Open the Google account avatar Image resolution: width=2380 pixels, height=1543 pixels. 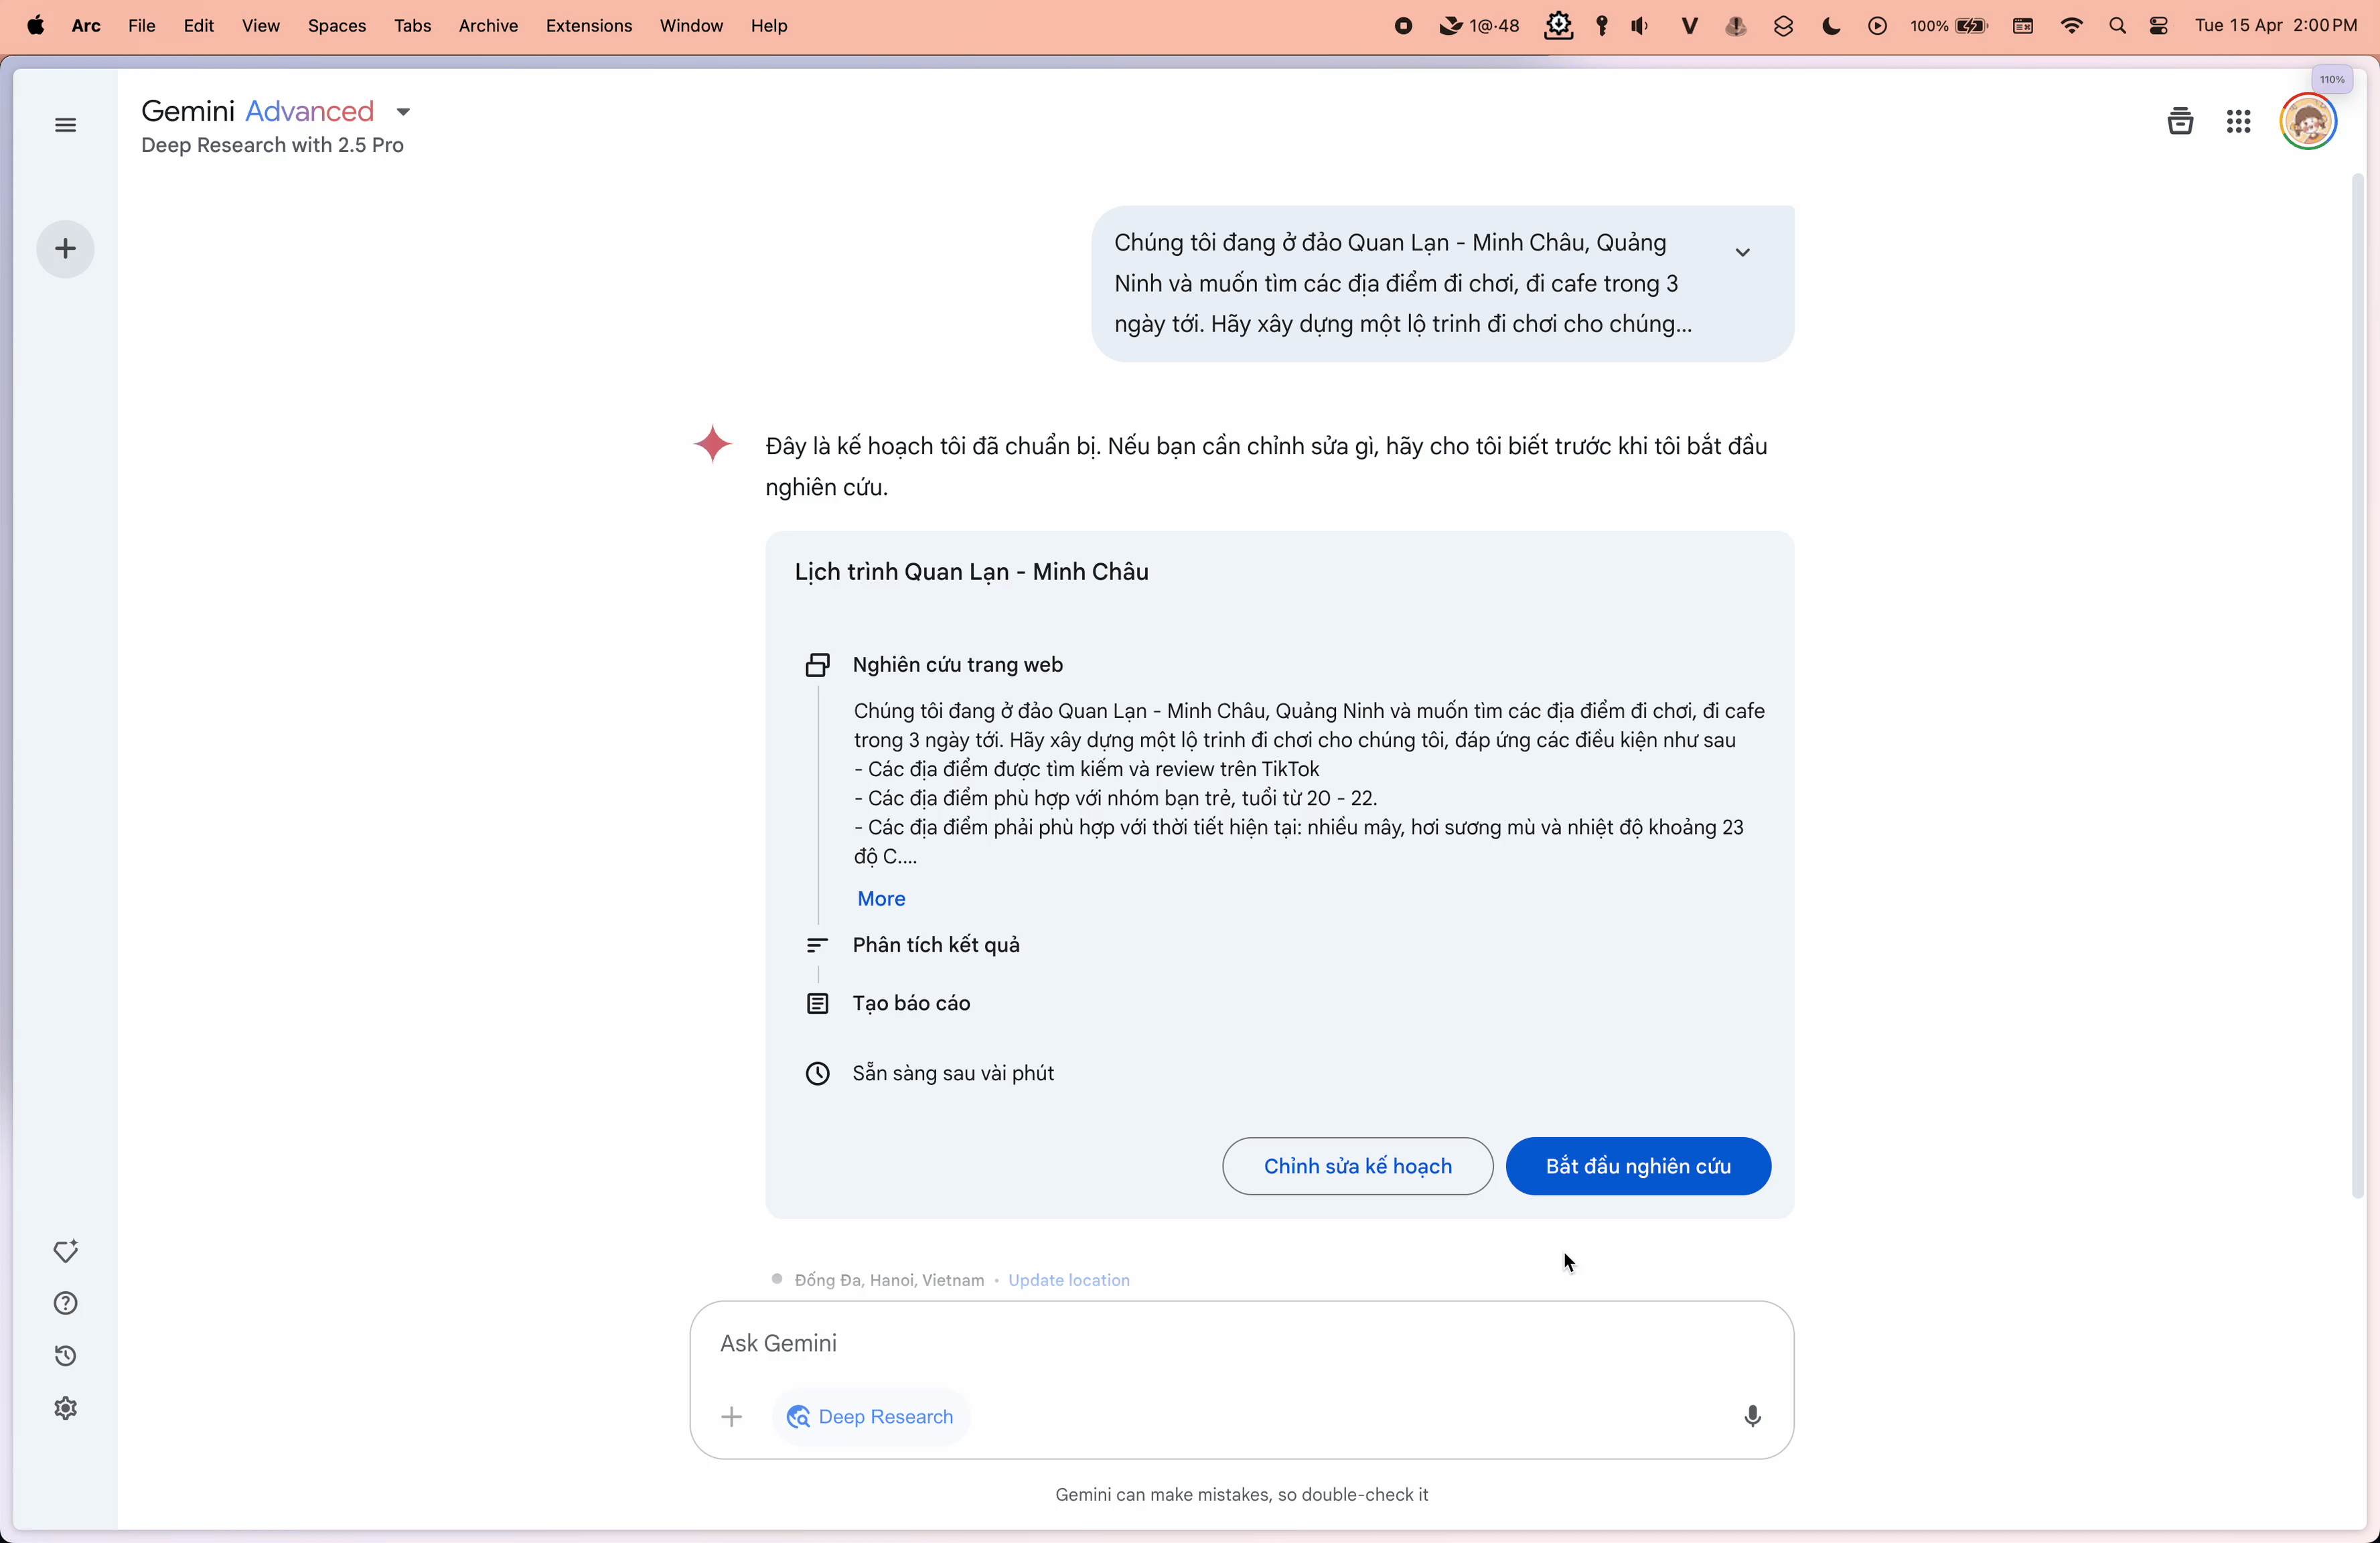(x=2308, y=122)
